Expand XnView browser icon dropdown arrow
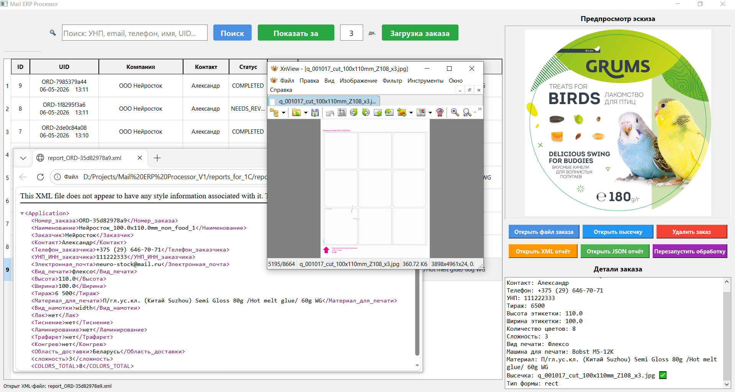This screenshot has height=392, width=735. (x=283, y=113)
